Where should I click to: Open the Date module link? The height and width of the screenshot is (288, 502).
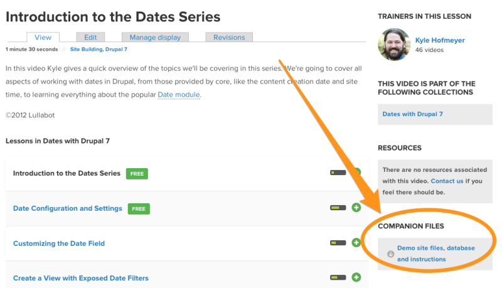coord(179,95)
